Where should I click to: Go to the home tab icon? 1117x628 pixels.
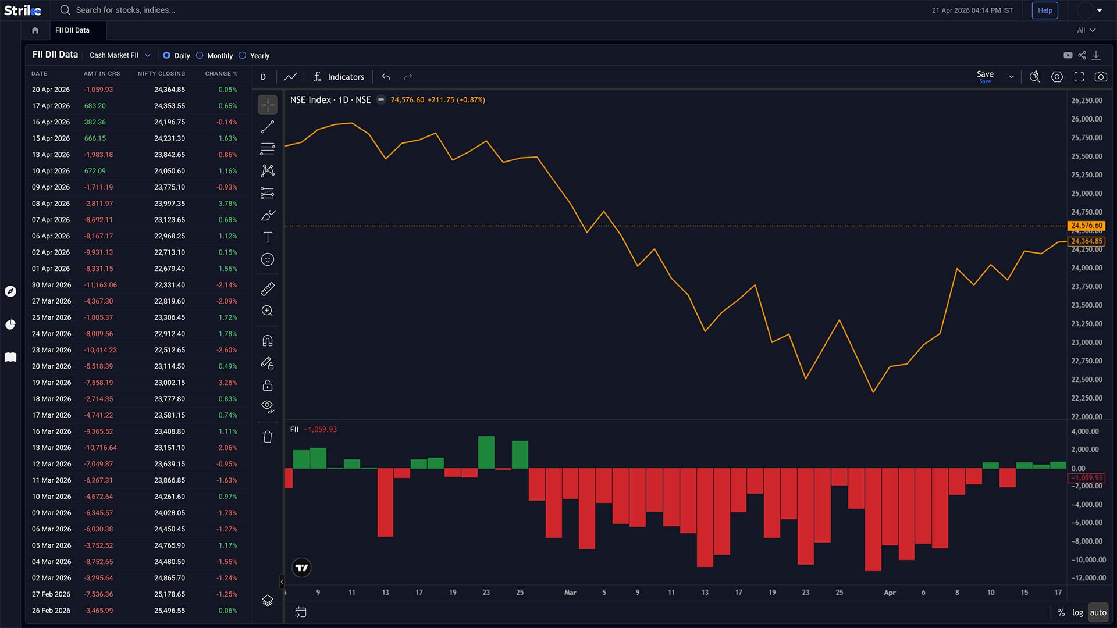(35, 30)
